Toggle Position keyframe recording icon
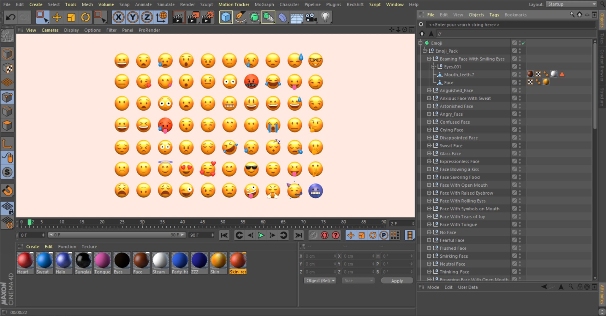Viewport: 606px width, 316px height. tap(350, 235)
